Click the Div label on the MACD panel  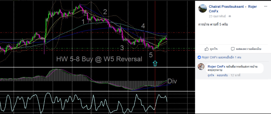pyautogui.click(x=172, y=81)
